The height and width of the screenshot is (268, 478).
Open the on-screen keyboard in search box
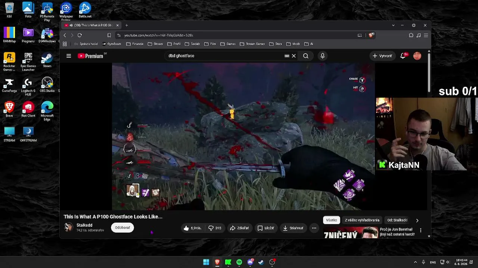(x=287, y=56)
